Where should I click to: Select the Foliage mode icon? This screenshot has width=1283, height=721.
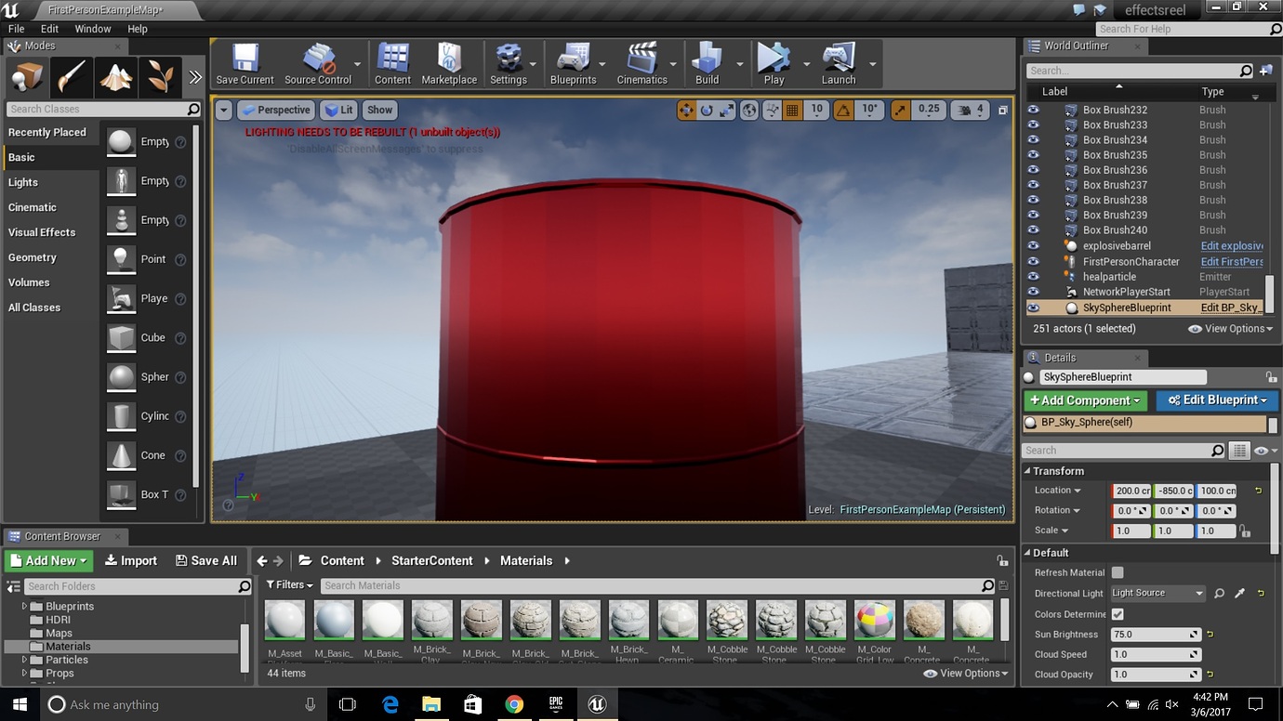pyautogui.click(x=161, y=77)
